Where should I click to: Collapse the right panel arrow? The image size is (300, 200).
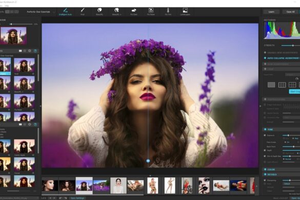[x=260, y=106]
